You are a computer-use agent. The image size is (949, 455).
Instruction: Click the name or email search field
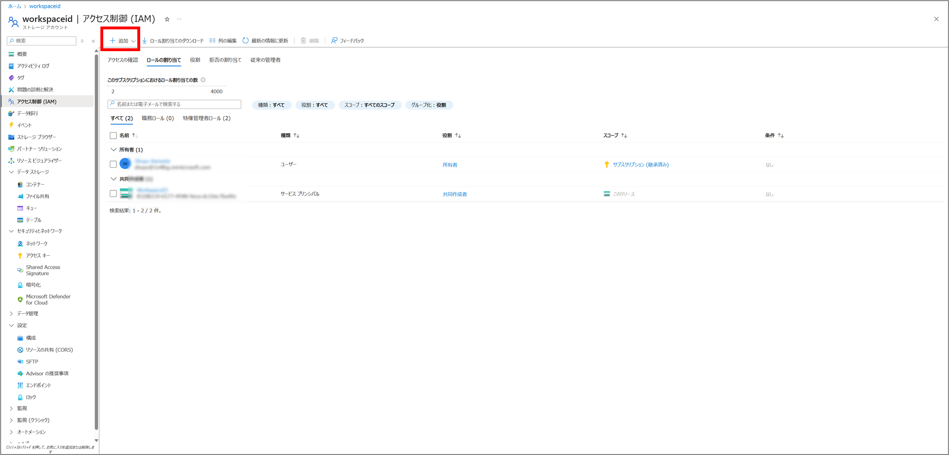[175, 104]
